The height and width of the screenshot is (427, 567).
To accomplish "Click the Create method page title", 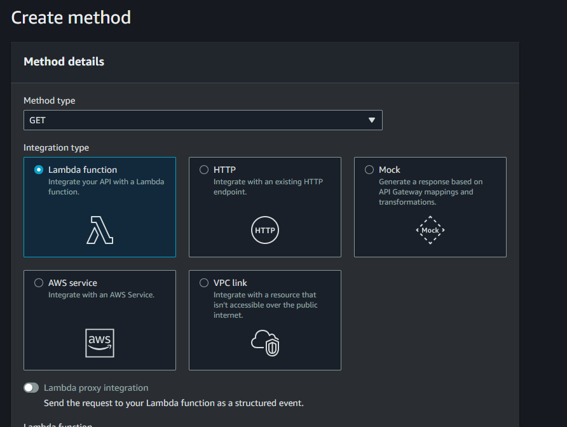I will [71, 17].
